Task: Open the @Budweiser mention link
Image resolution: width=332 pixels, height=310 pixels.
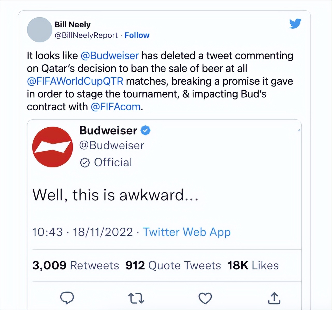Action: 110,56
